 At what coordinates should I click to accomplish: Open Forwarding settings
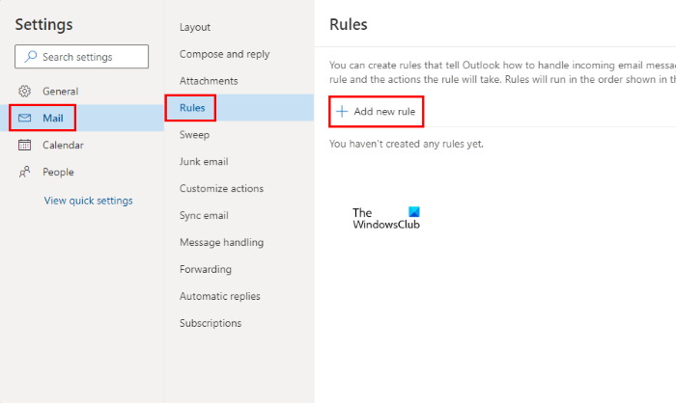[205, 269]
